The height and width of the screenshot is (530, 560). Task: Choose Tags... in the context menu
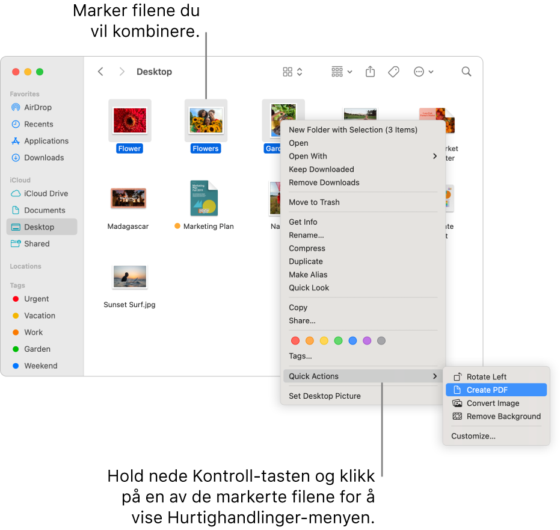click(x=363, y=356)
